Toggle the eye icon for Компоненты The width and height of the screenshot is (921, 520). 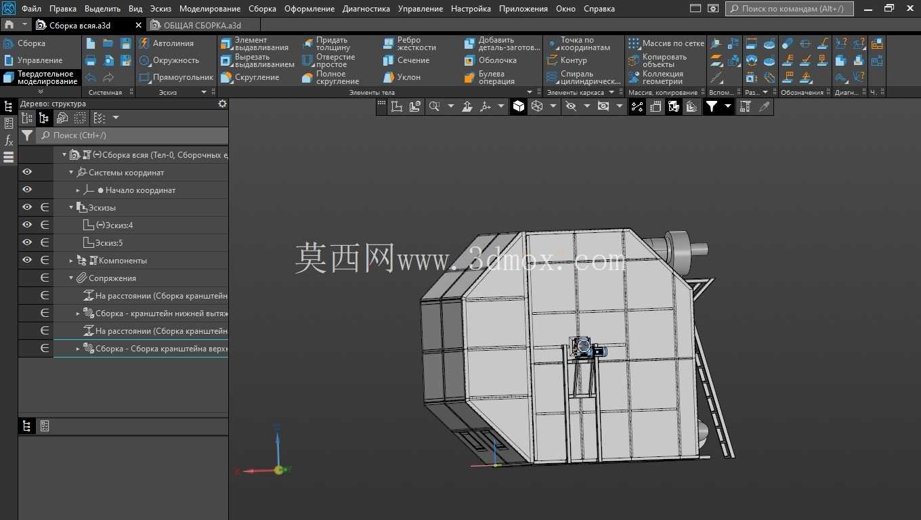click(x=27, y=260)
